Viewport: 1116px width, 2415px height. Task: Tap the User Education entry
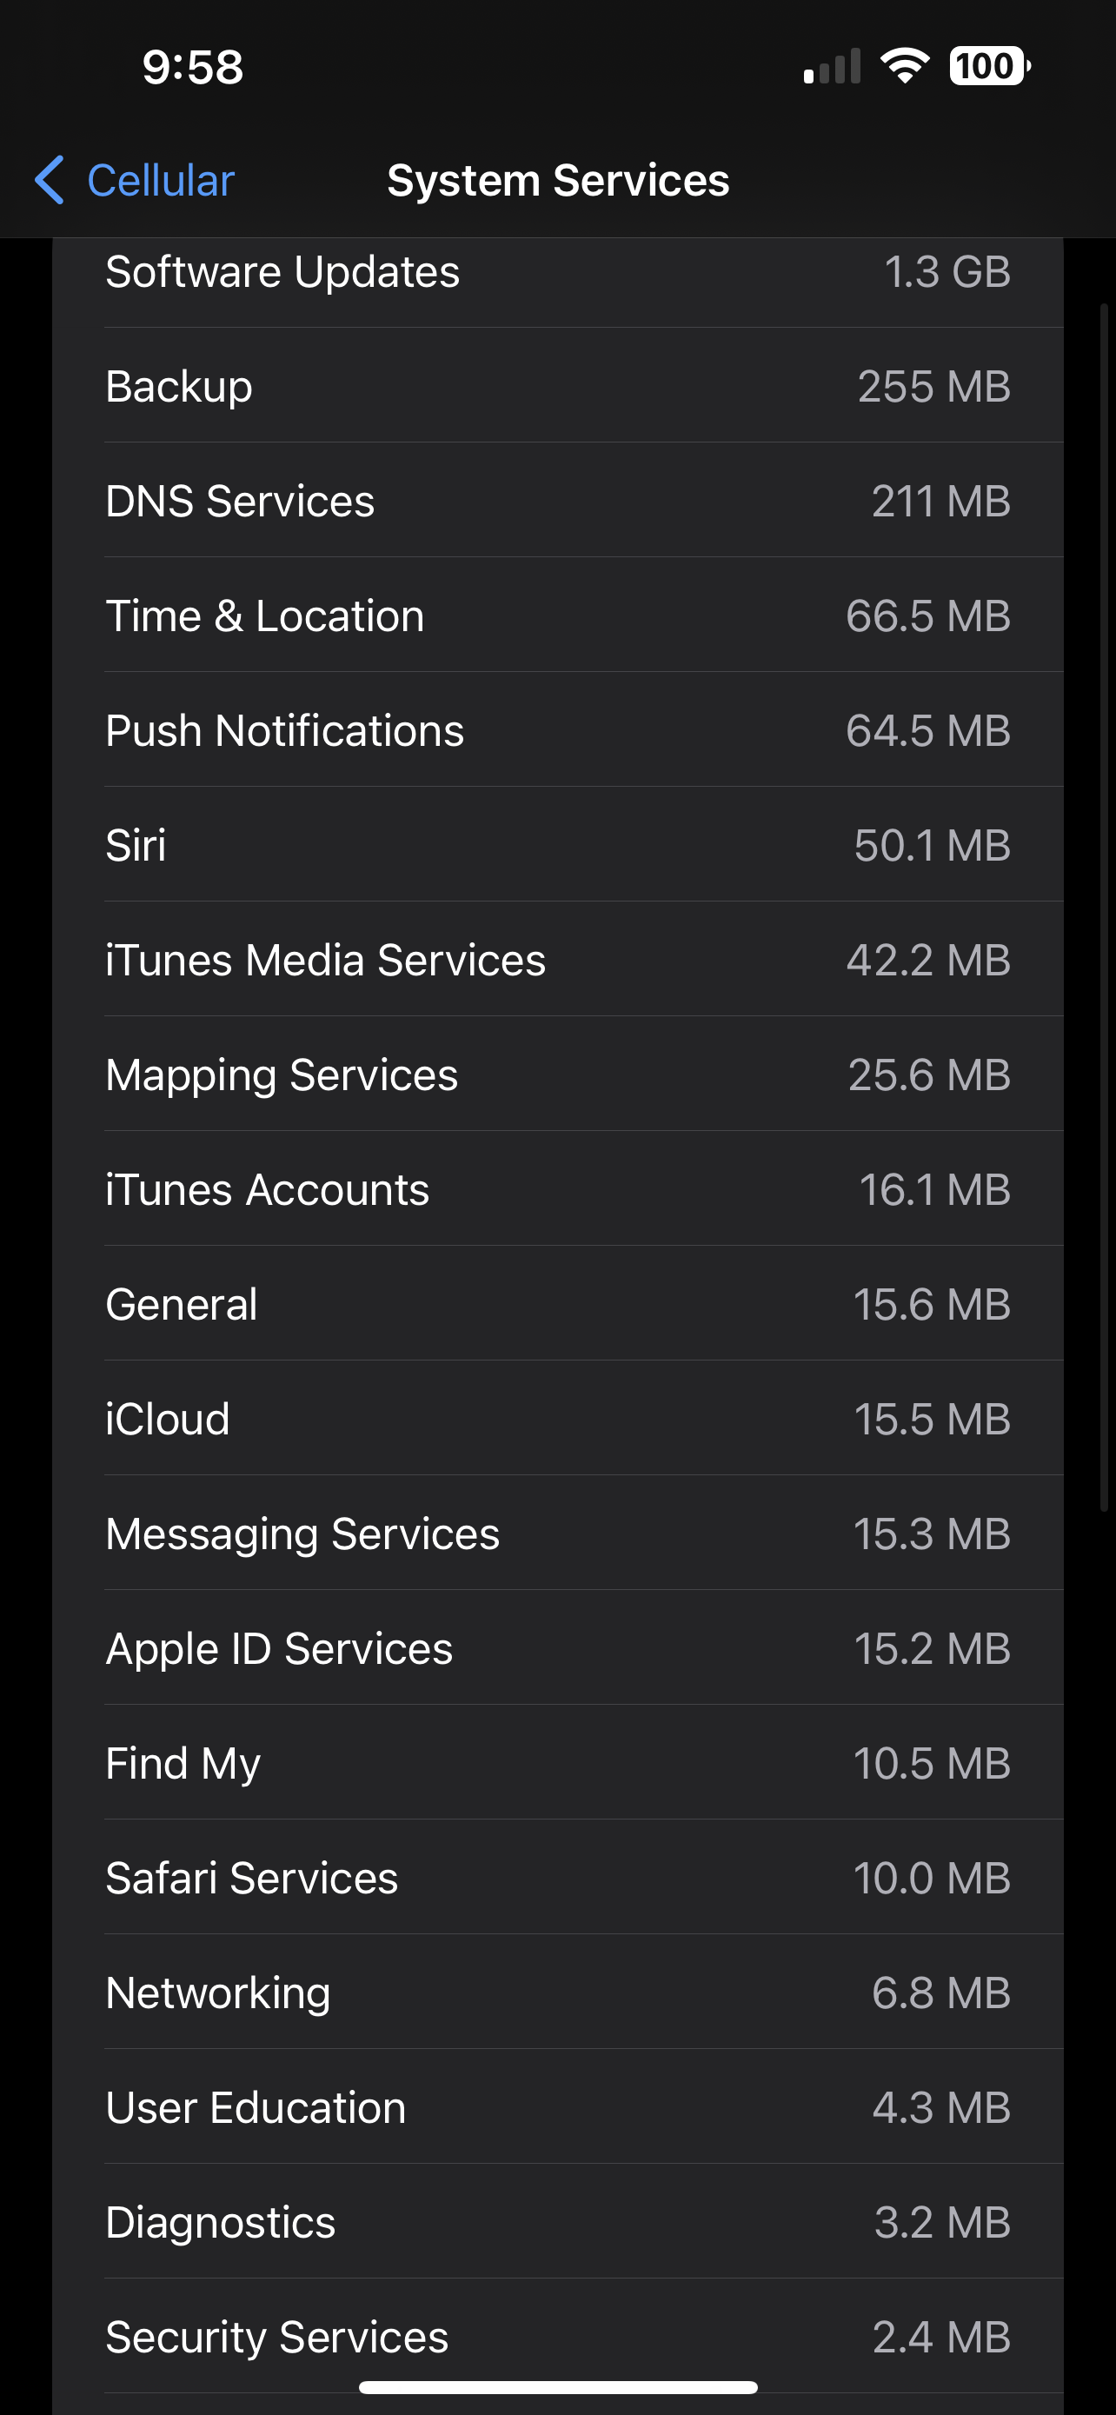(557, 2107)
